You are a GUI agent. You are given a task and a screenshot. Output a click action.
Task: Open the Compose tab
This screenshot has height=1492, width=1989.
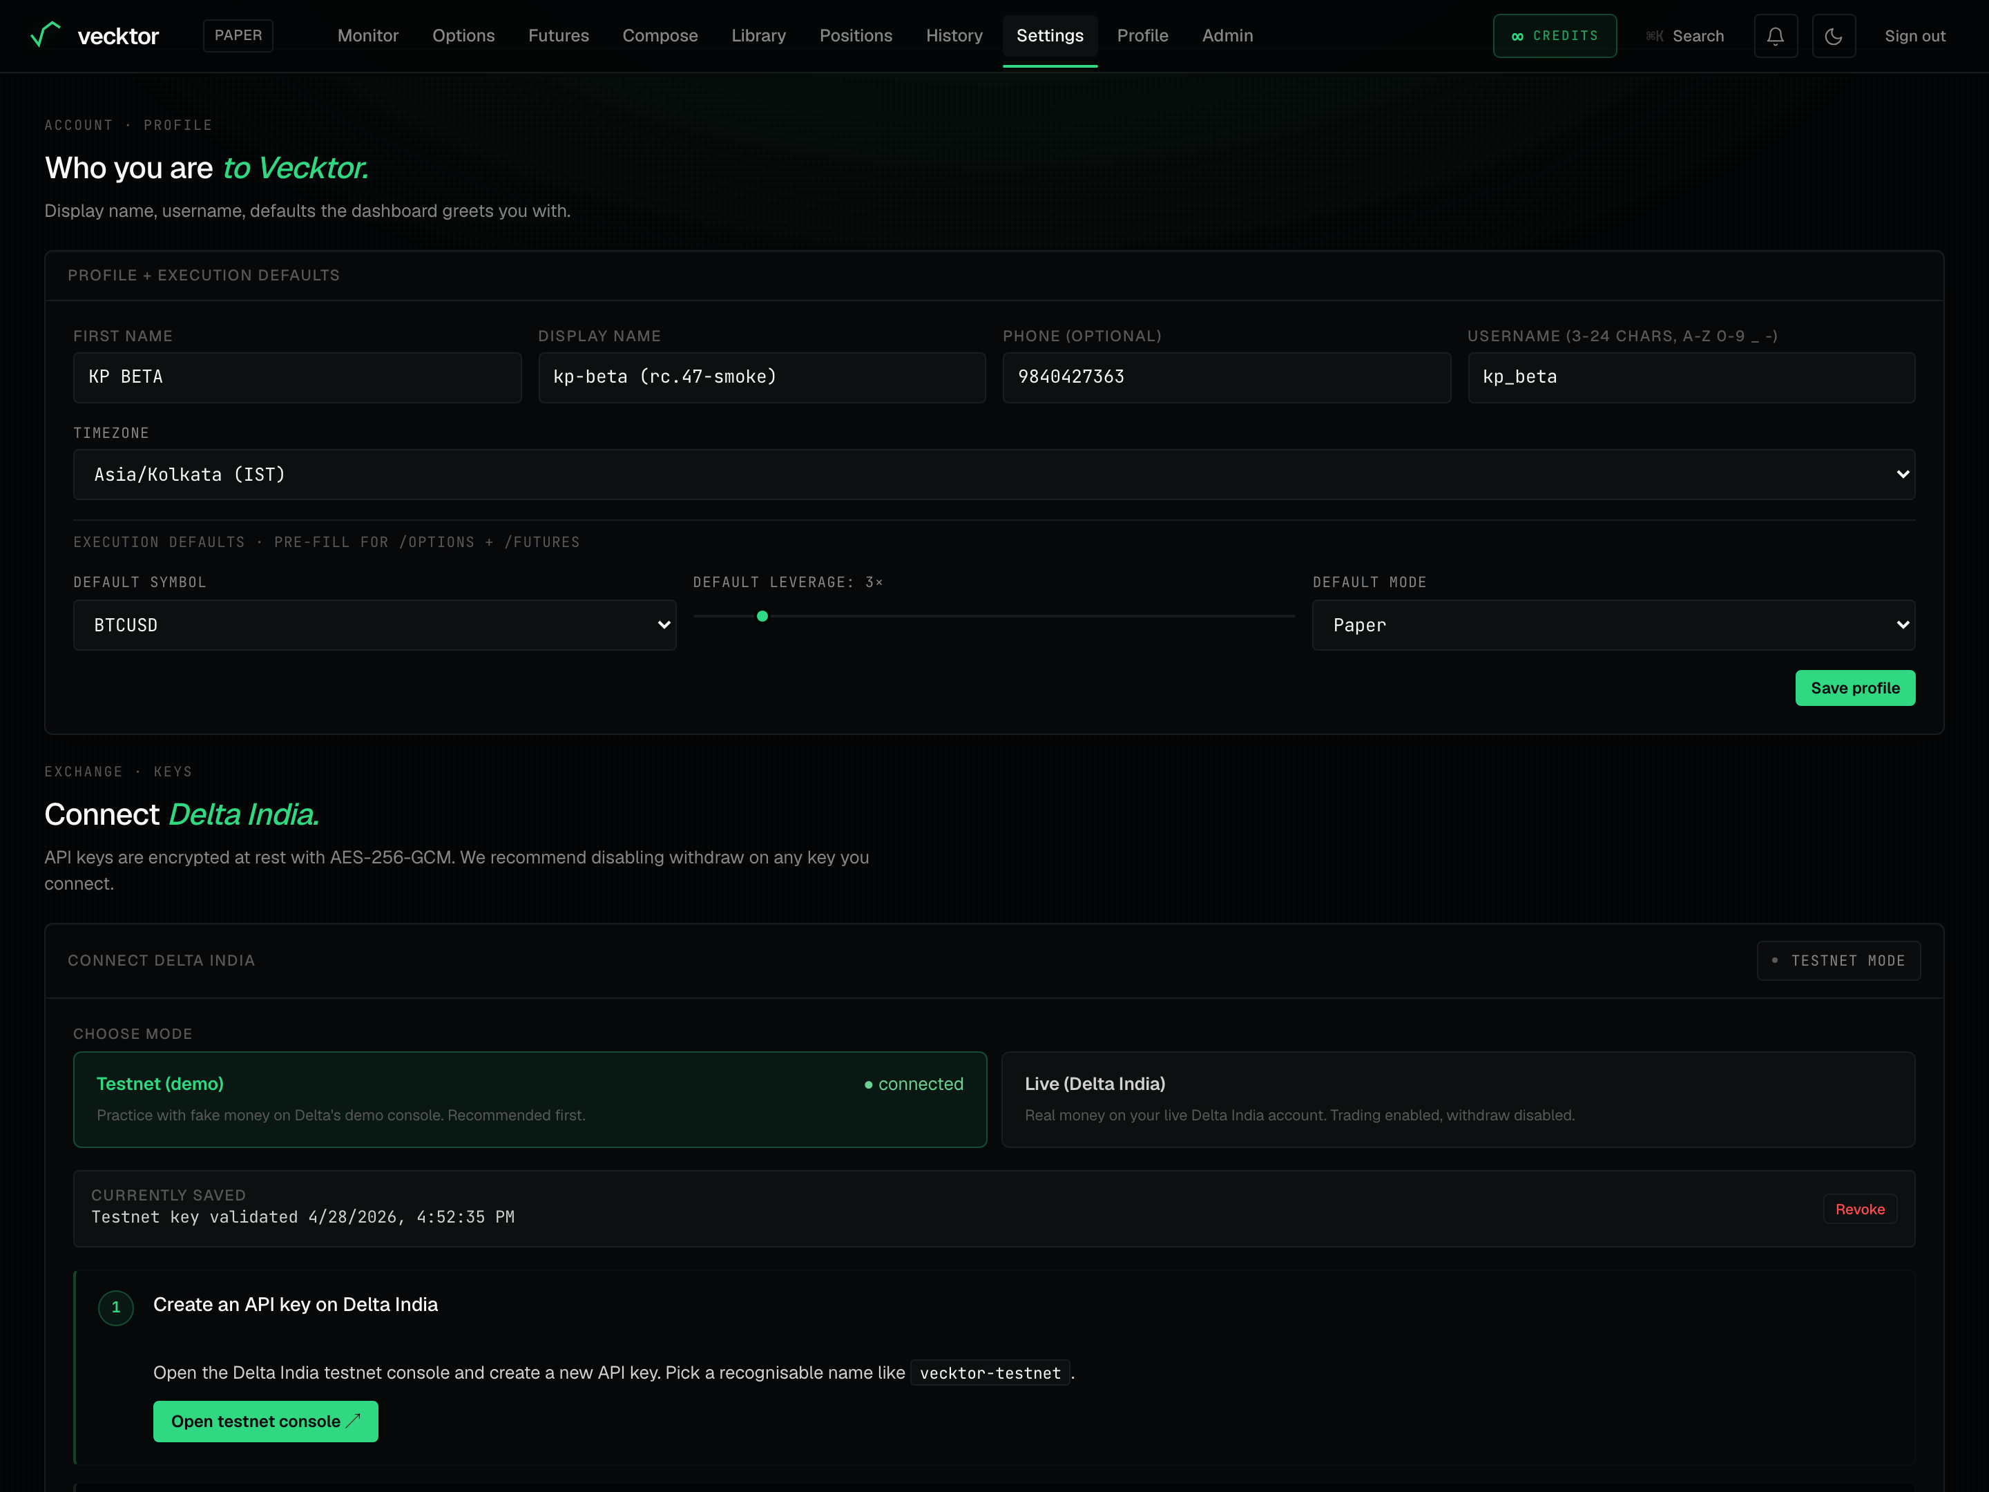(660, 36)
